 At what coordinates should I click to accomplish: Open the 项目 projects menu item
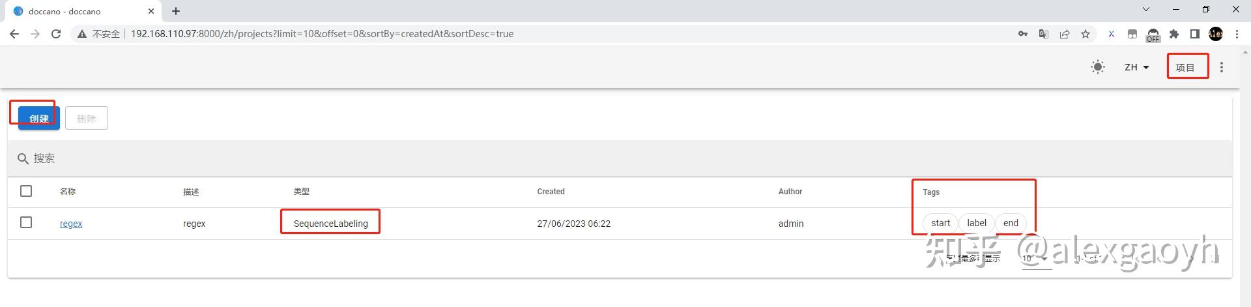pos(1185,67)
